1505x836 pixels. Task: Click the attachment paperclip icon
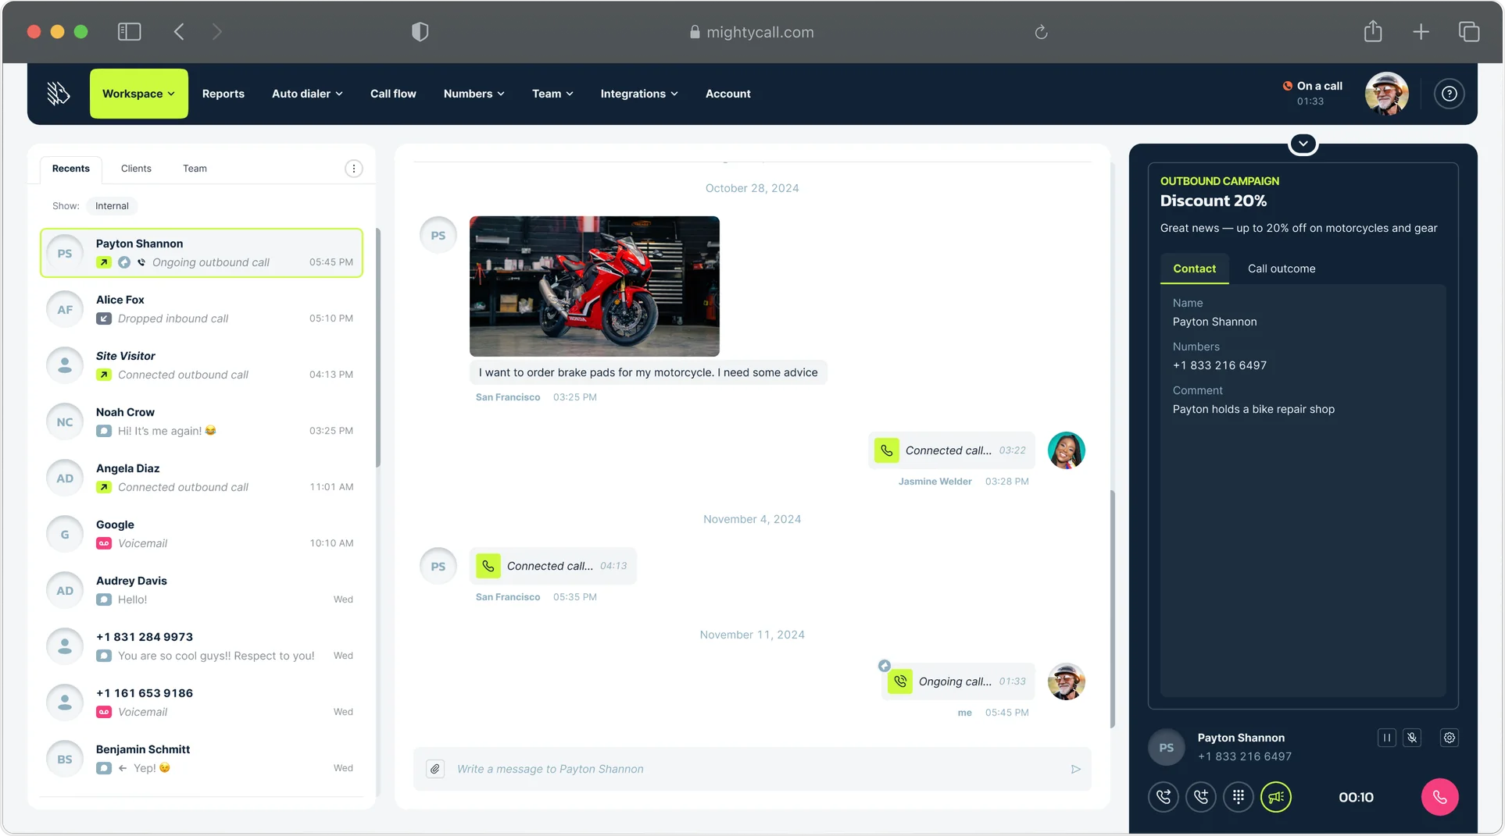coord(435,769)
